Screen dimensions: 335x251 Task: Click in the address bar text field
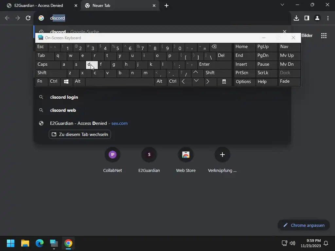tap(162, 18)
